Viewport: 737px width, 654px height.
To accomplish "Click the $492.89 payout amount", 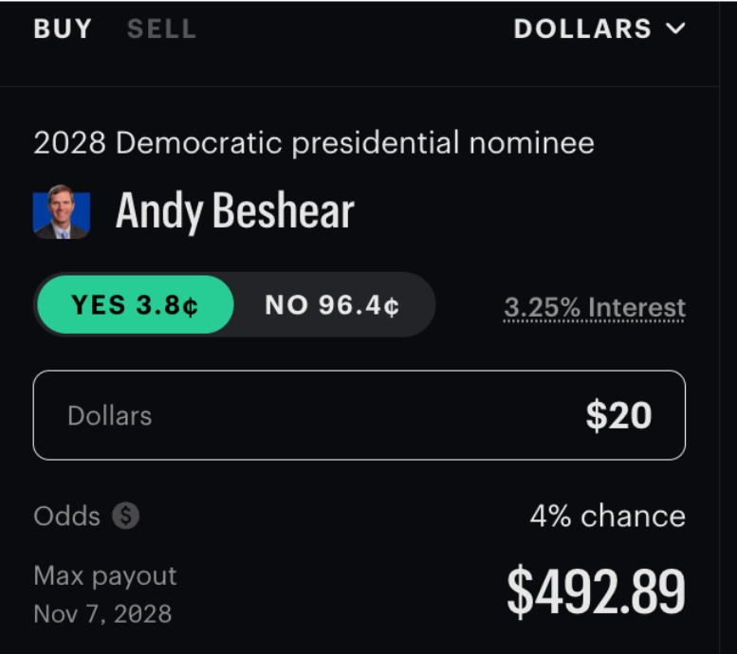I will point(597,591).
